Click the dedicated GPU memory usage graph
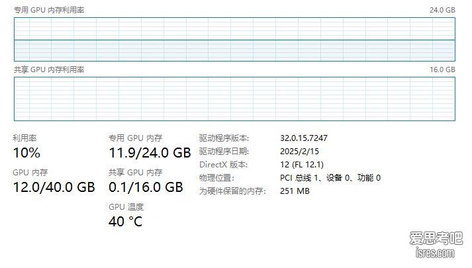Image resolution: width=472 pixels, height=268 pixels. pos(234,40)
